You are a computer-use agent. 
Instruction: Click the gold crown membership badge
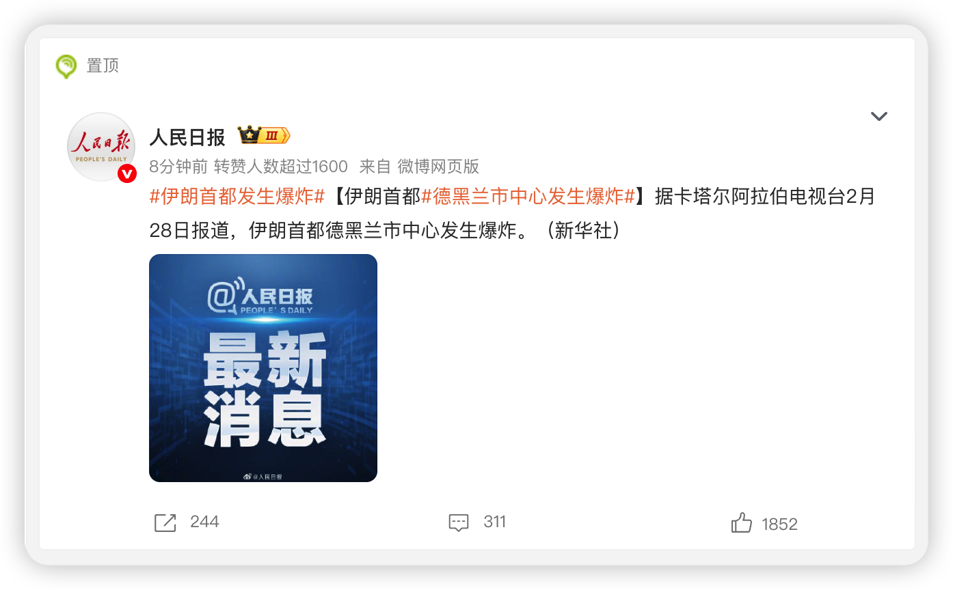coord(264,136)
